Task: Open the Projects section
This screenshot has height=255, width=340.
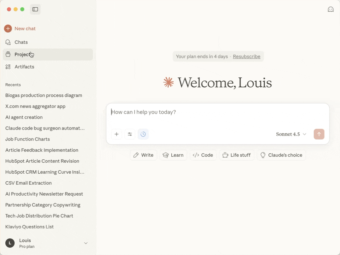Action: [48, 54]
